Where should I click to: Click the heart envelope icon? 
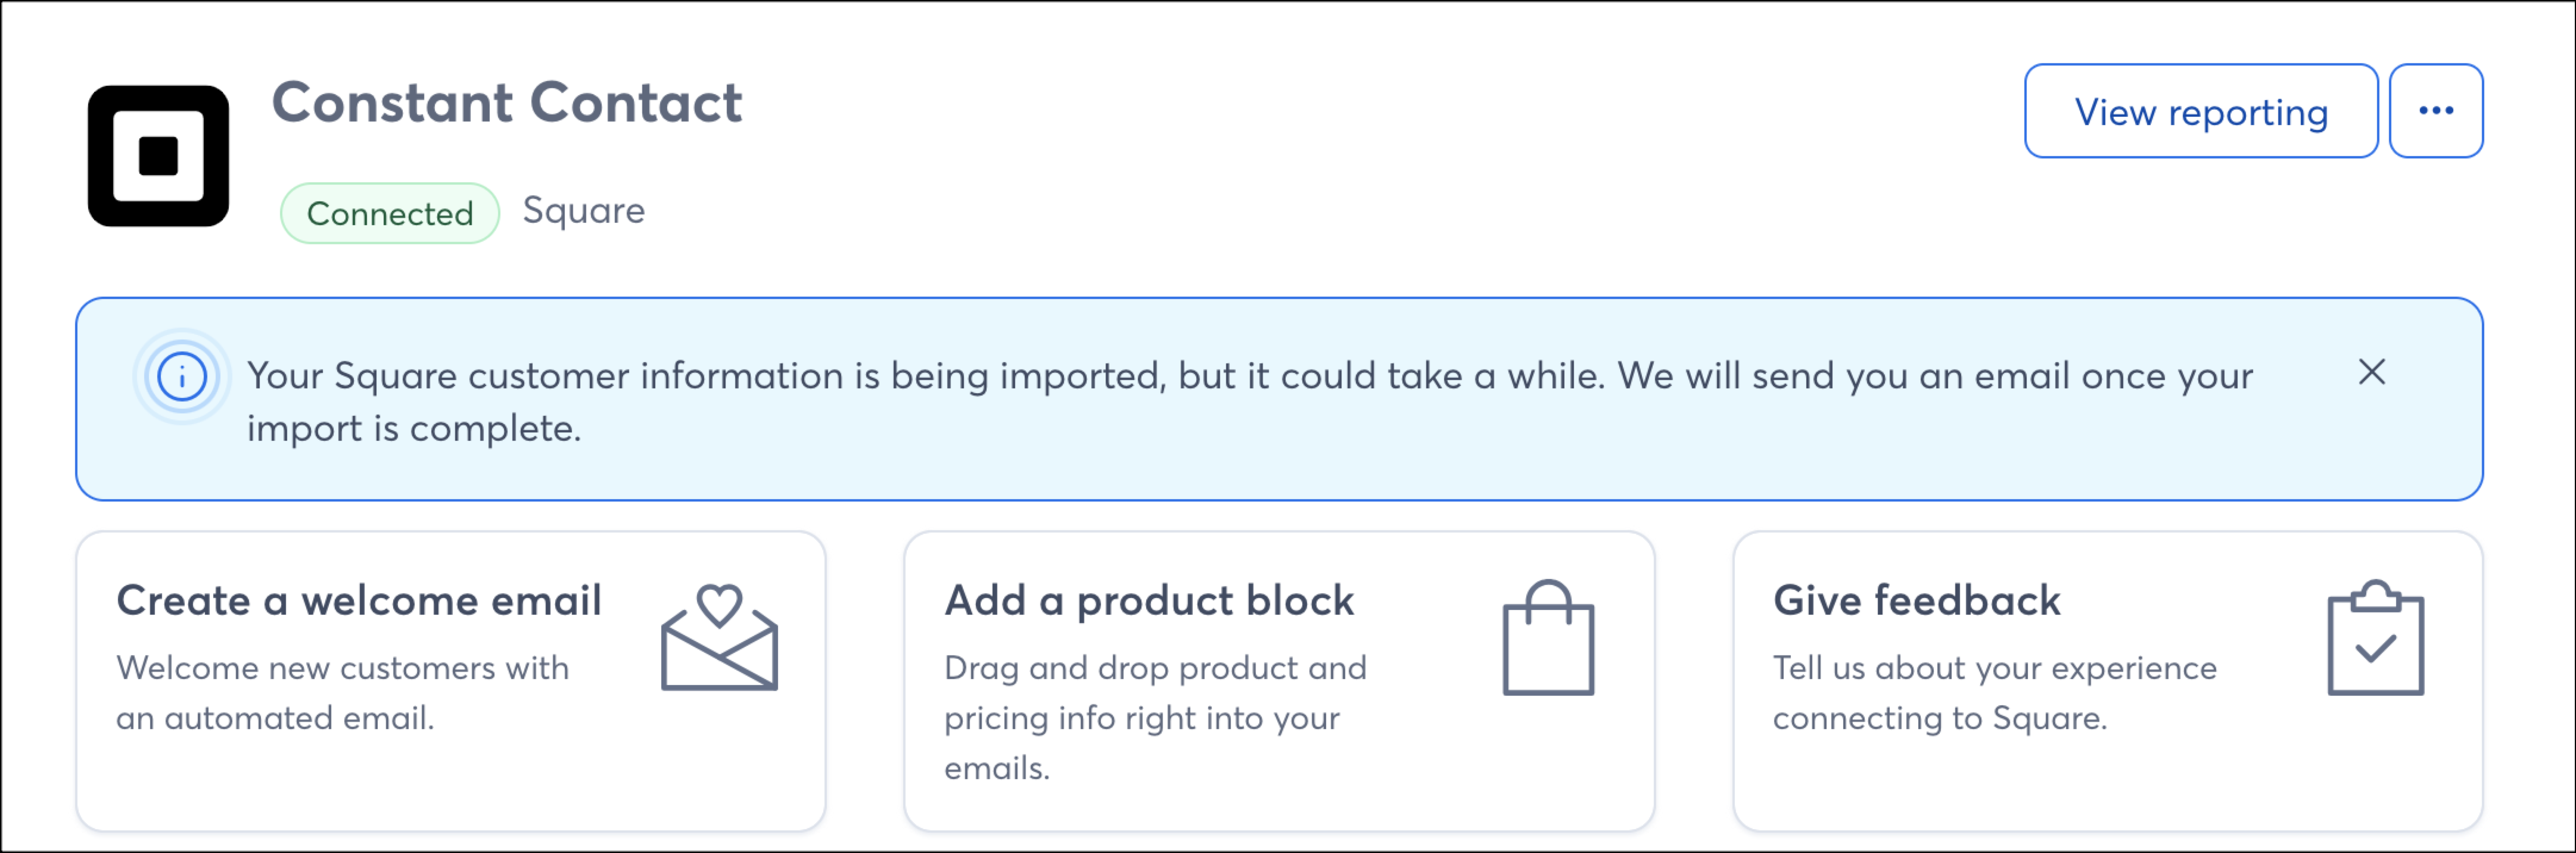pos(719,637)
